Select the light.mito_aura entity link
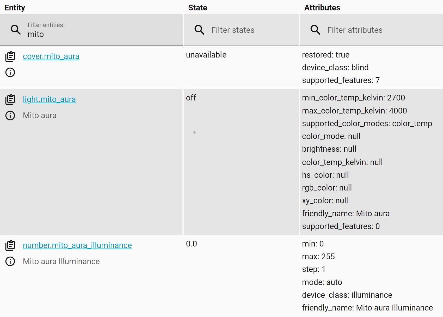The image size is (443, 317). point(49,99)
